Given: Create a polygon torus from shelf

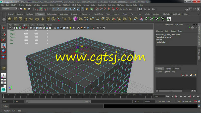Looking at the screenshot, I should 37,19.
